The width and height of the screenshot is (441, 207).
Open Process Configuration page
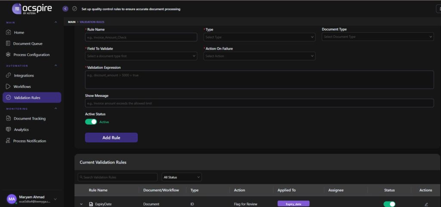[32, 55]
